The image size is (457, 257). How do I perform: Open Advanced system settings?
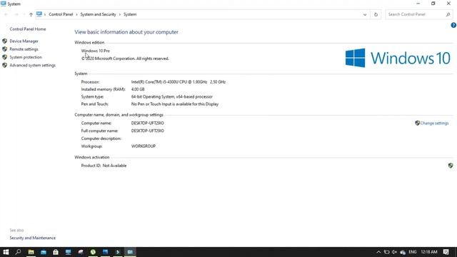coord(32,65)
